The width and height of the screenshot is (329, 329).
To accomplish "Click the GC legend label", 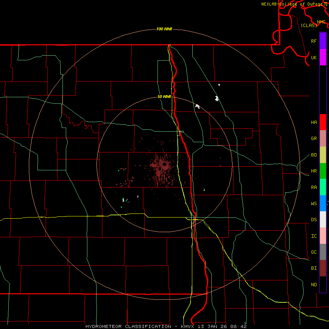I will (x=314, y=252).
